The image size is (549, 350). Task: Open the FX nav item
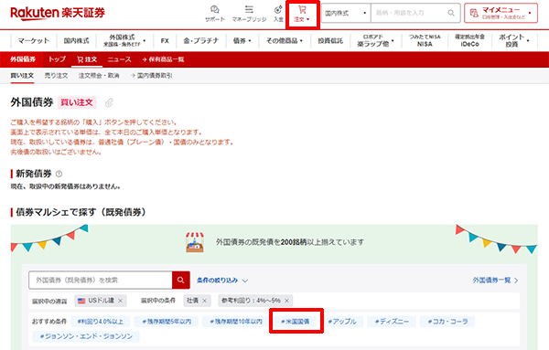click(165, 40)
